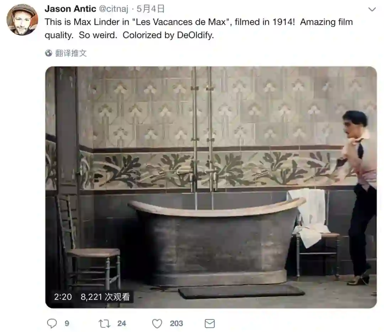Click the 2:20 video duration label

[63, 297]
